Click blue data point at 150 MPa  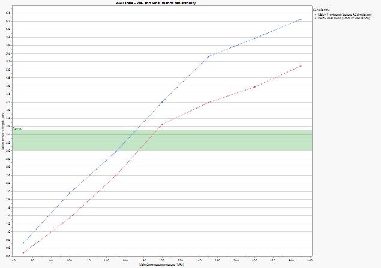(116, 152)
